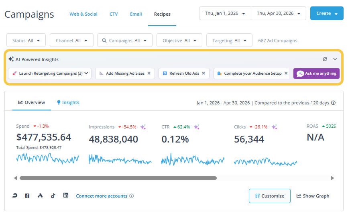The height and width of the screenshot is (214, 348).
Task: Click the Facebook account icon
Action: (27, 196)
